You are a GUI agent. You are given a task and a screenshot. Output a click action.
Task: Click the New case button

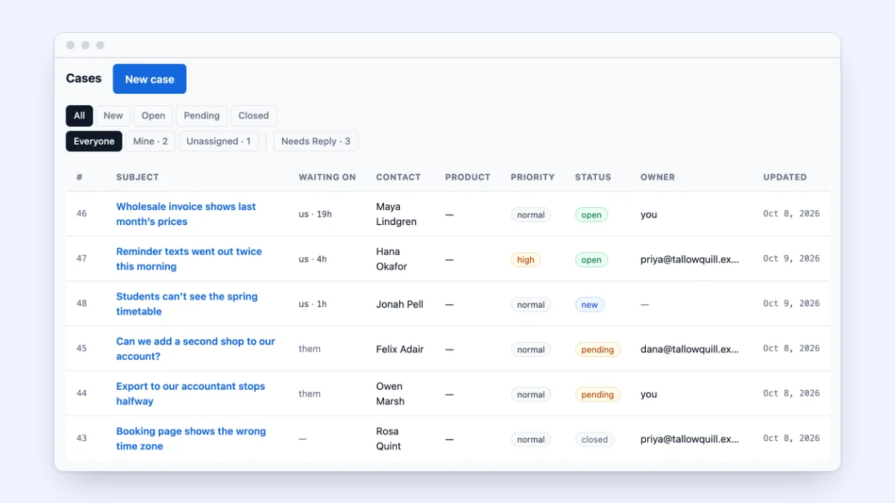coord(149,79)
